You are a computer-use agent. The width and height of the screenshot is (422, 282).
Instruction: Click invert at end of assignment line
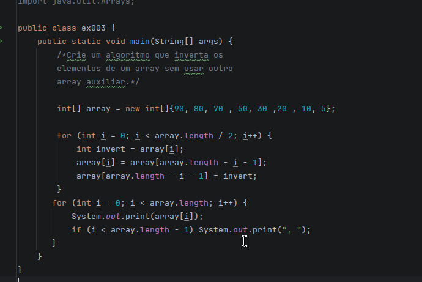238,176
